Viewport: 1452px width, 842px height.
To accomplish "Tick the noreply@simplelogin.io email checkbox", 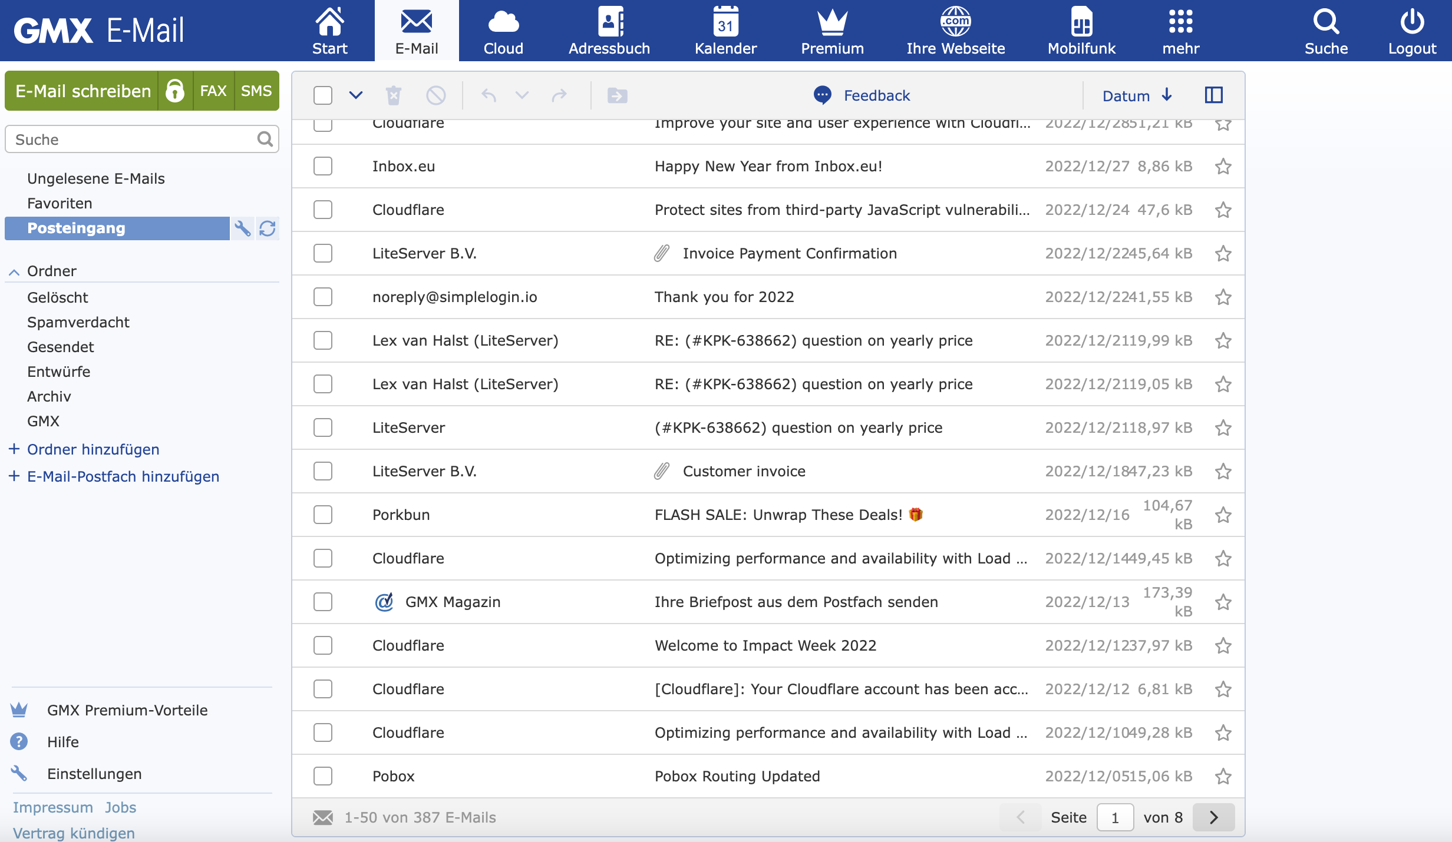I will (323, 297).
